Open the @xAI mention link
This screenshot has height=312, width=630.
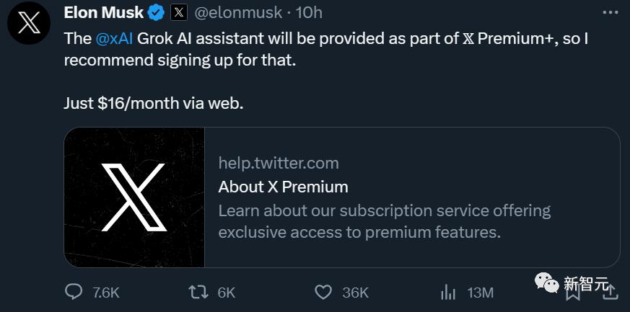pos(112,39)
